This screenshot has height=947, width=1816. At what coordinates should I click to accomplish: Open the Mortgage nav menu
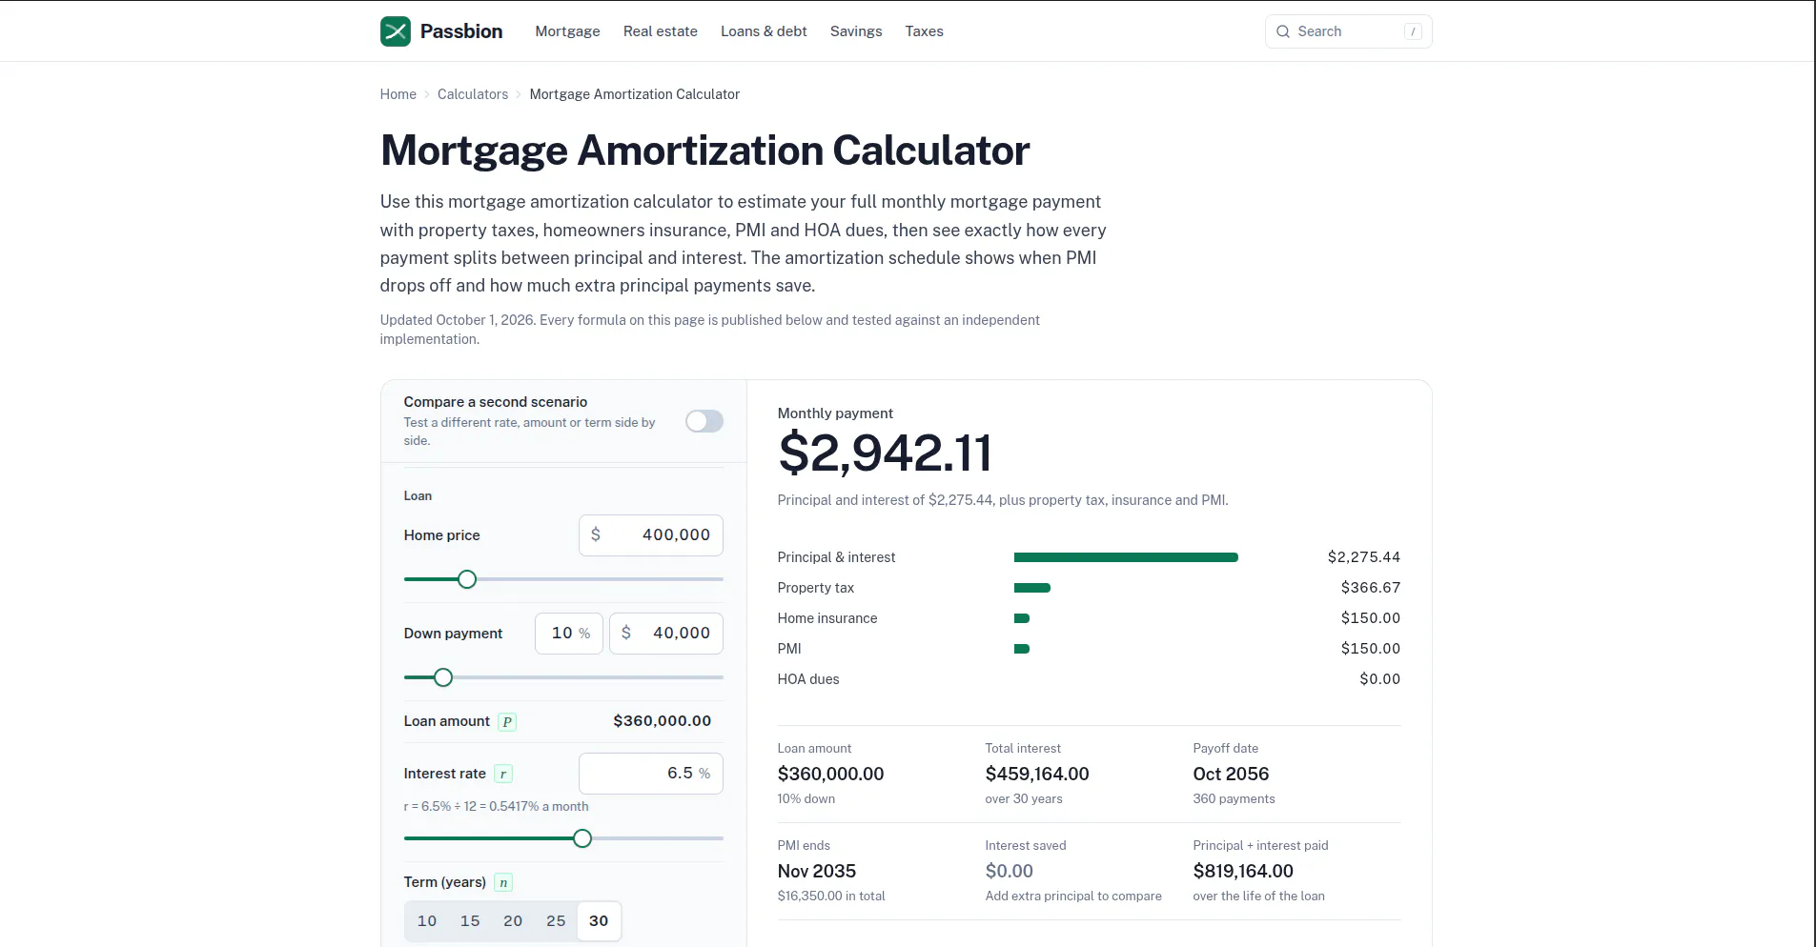(567, 31)
